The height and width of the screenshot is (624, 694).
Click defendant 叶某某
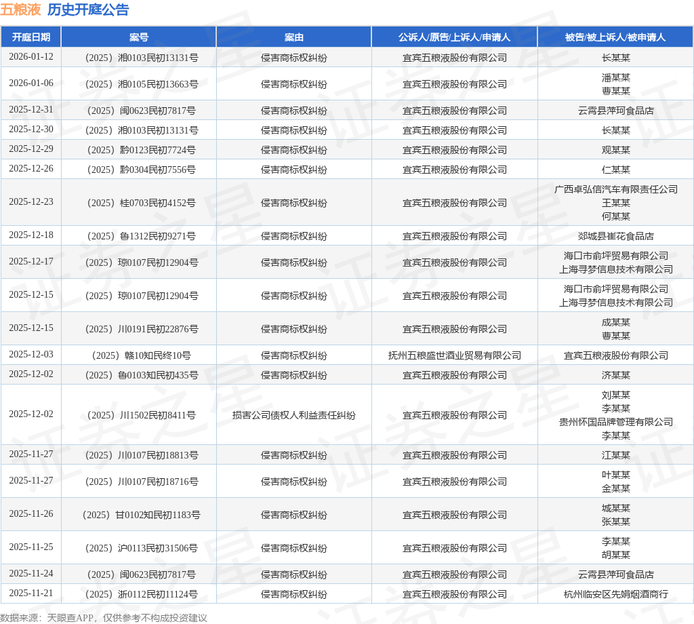(x=615, y=475)
